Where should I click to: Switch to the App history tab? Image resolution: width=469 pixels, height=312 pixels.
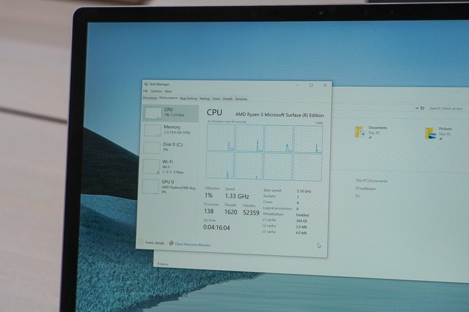[188, 98]
